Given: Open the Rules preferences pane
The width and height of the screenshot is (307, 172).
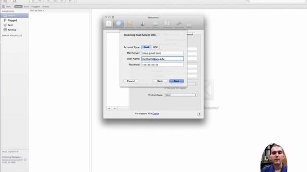Looking at the screenshot, I should [x=189, y=24].
